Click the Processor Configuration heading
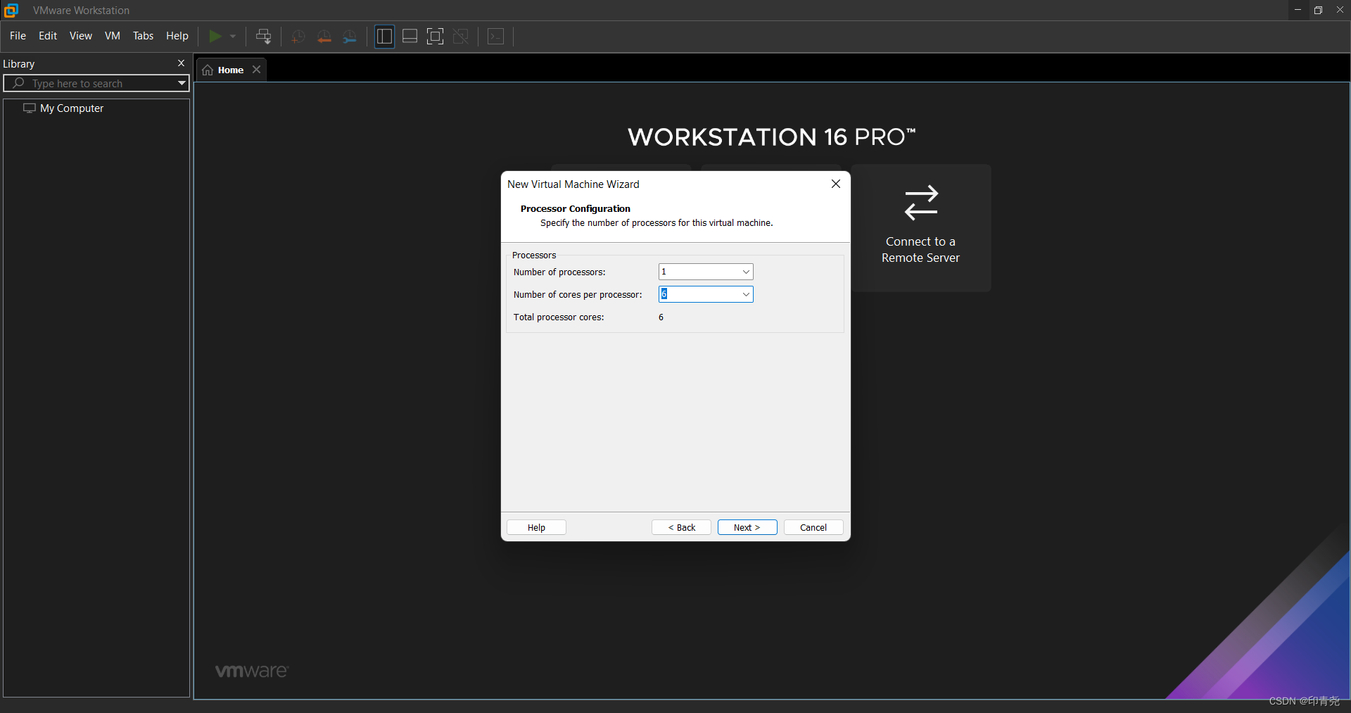 point(576,209)
